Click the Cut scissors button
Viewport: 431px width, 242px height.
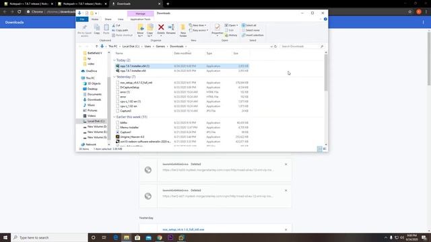point(117,26)
